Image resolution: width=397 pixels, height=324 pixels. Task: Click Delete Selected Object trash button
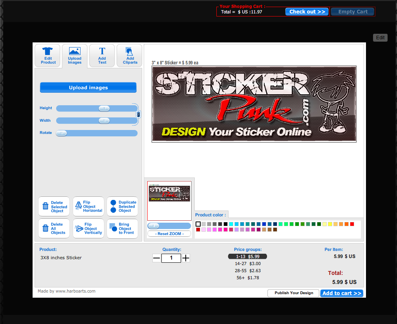(54, 207)
